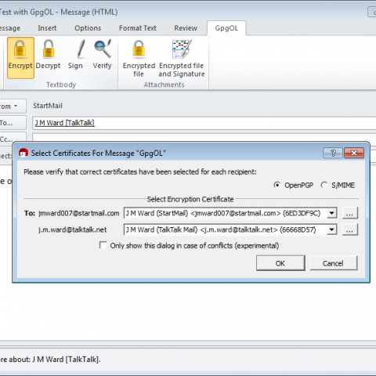376x376 pixels.
Task: Click the Verify magnifier icon
Action: pos(103,49)
